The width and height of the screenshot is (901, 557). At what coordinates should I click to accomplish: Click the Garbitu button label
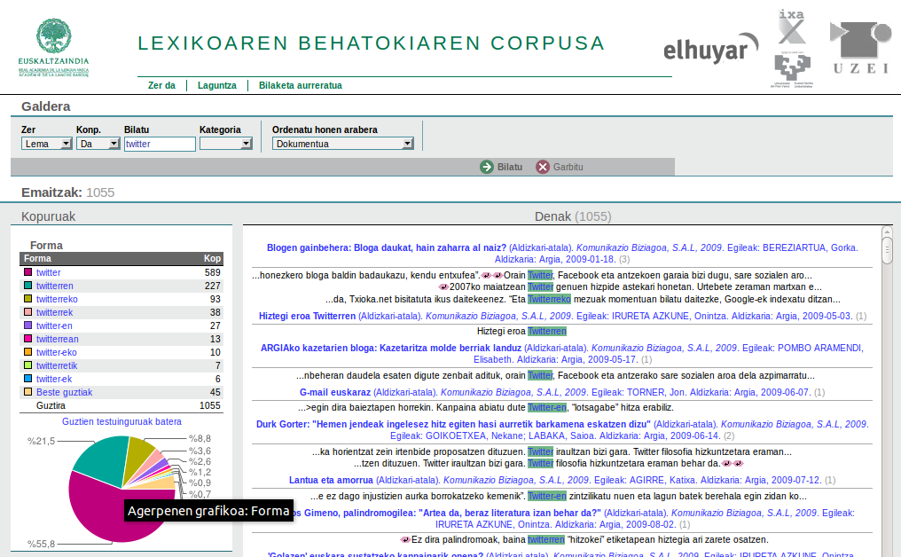click(568, 167)
